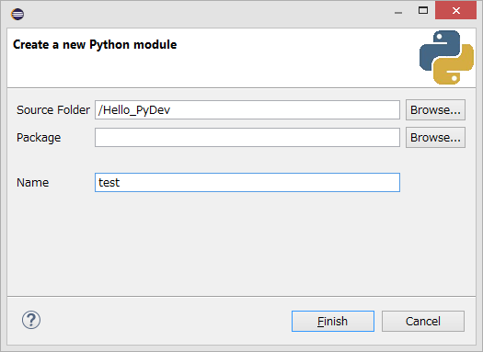The height and width of the screenshot is (352, 483).
Task: Focus the Source Folder field with /Hello_PyDev
Action: (247, 110)
